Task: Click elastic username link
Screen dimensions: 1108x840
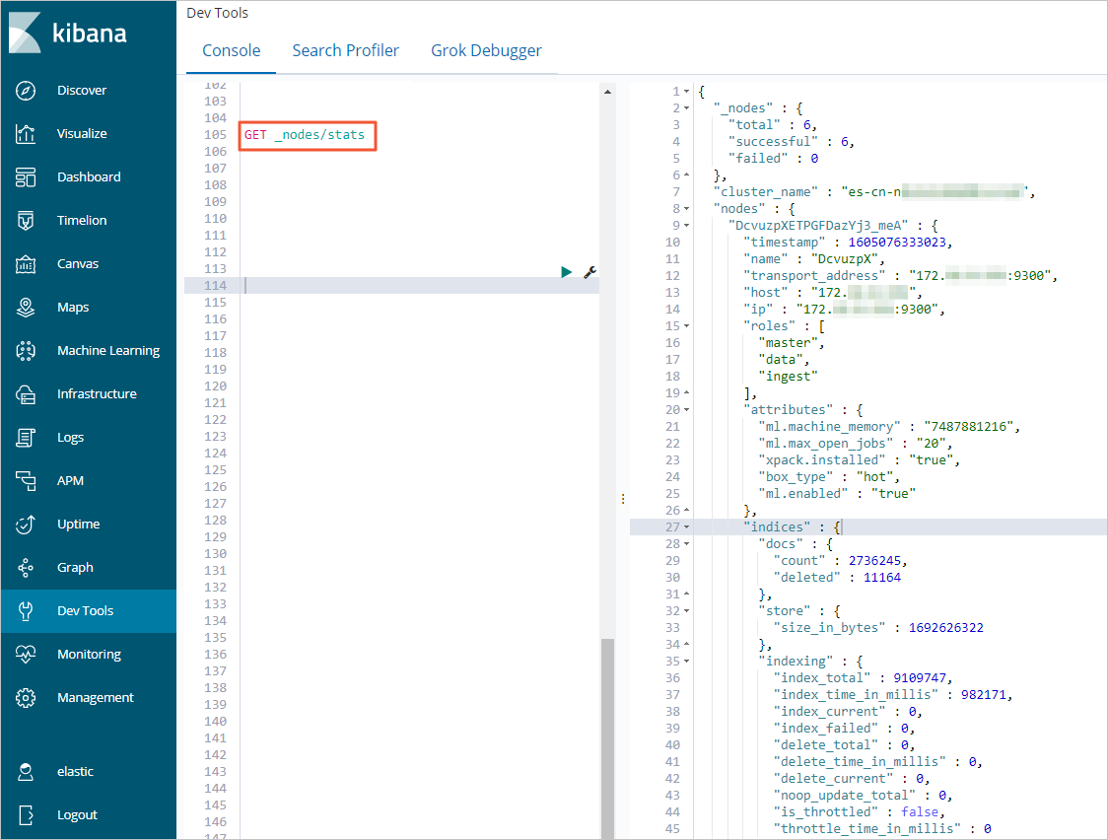Action: pos(75,771)
